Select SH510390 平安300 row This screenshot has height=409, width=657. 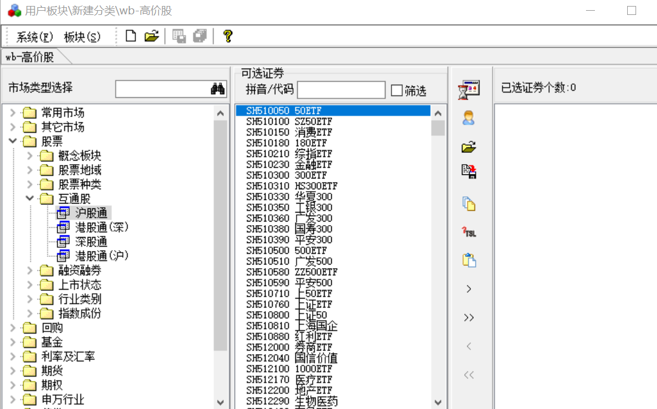click(x=333, y=239)
